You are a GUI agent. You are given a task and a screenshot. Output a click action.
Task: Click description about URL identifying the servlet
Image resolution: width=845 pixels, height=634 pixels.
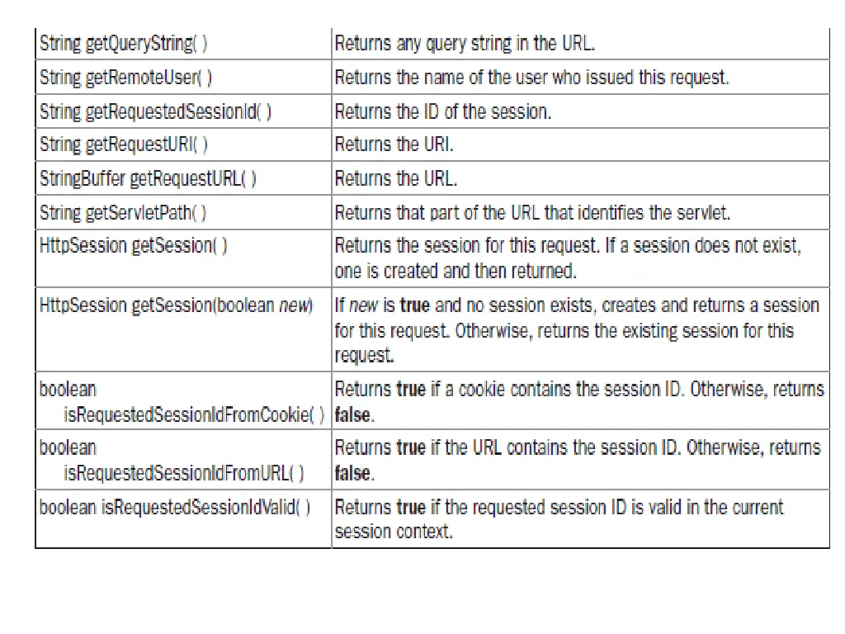tap(532, 212)
